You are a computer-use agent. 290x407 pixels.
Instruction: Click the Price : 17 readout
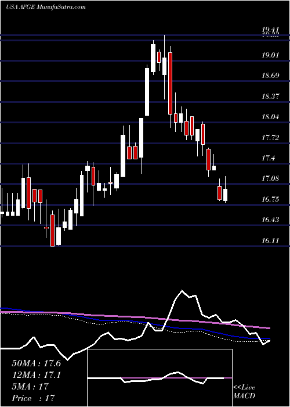[x=34, y=398]
